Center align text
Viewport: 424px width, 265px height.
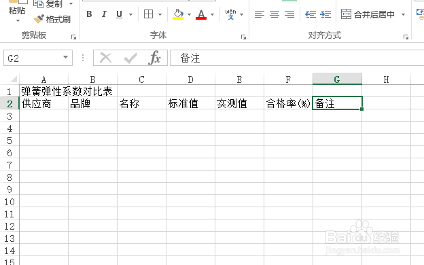pyautogui.click(x=275, y=14)
